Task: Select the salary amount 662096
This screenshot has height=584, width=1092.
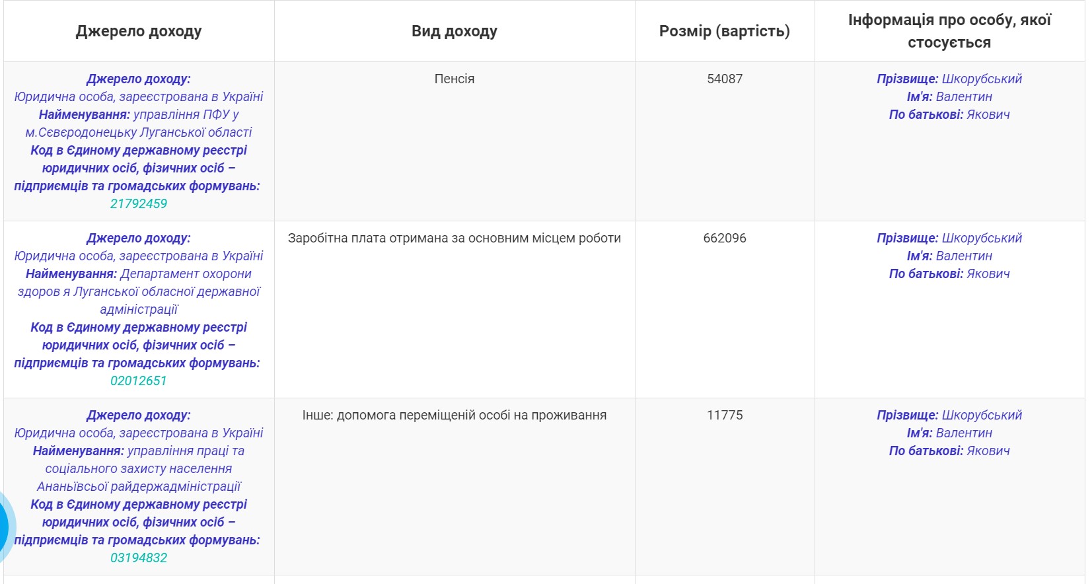Action: click(725, 238)
